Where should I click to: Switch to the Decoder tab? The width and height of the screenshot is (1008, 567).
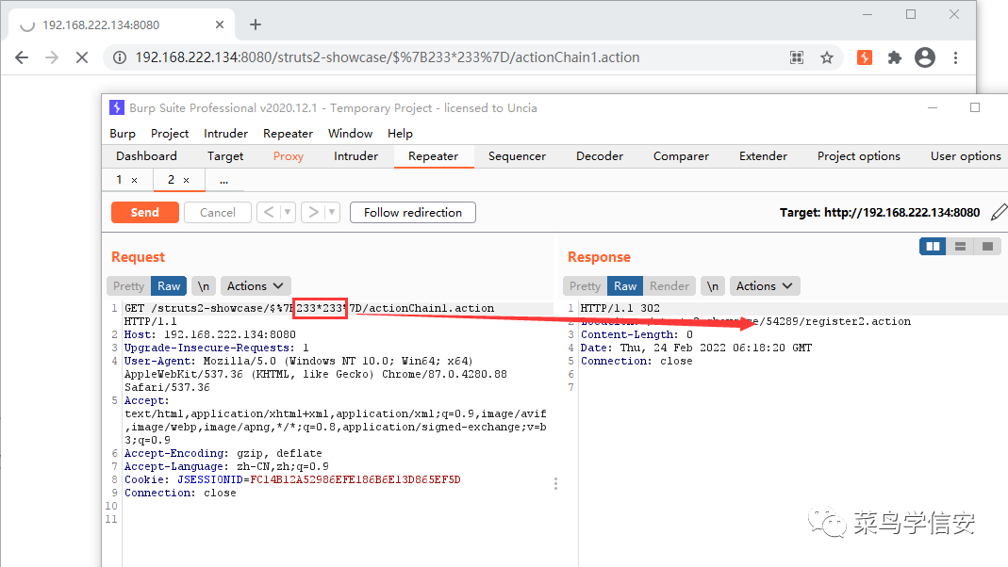(x=600, y=156)
